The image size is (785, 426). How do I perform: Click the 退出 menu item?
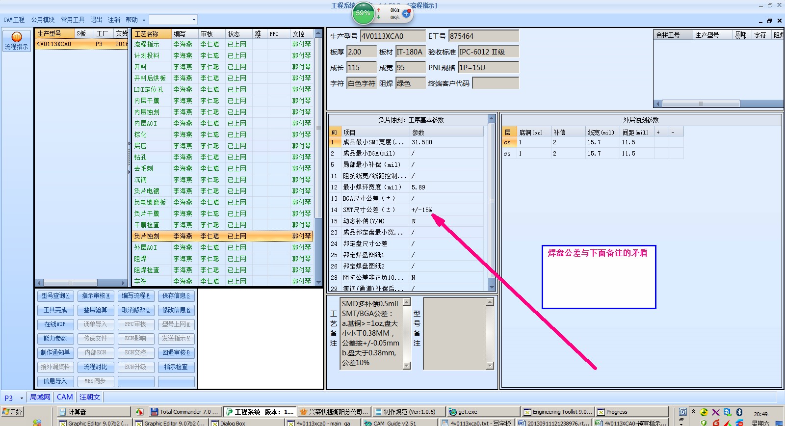point(96,20)
